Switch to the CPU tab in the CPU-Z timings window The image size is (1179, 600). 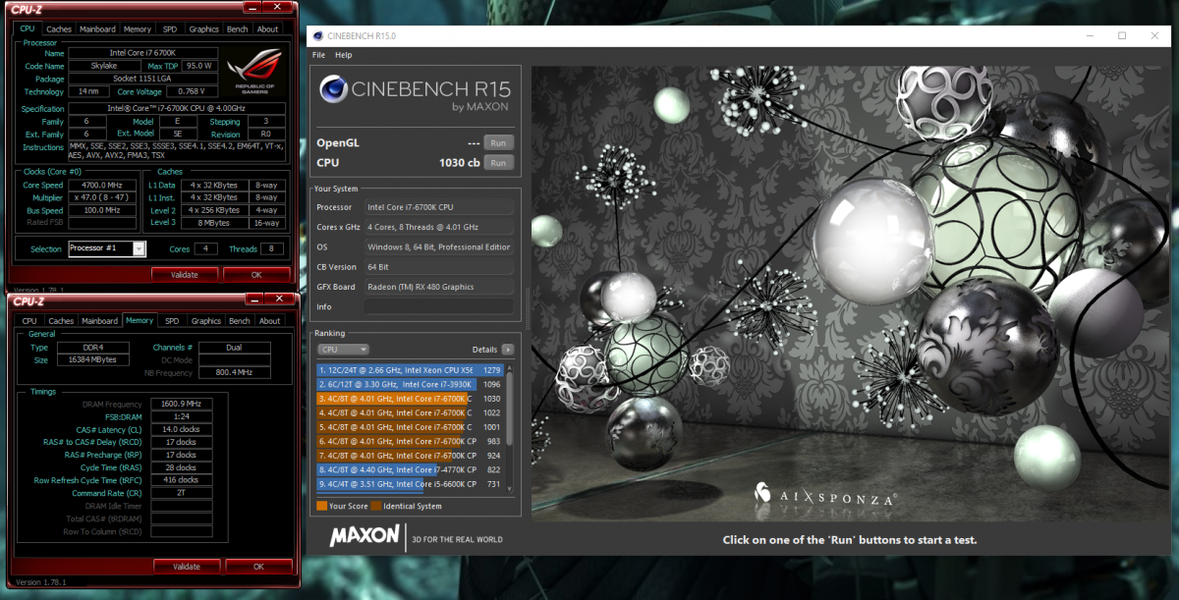click(29, 321)
